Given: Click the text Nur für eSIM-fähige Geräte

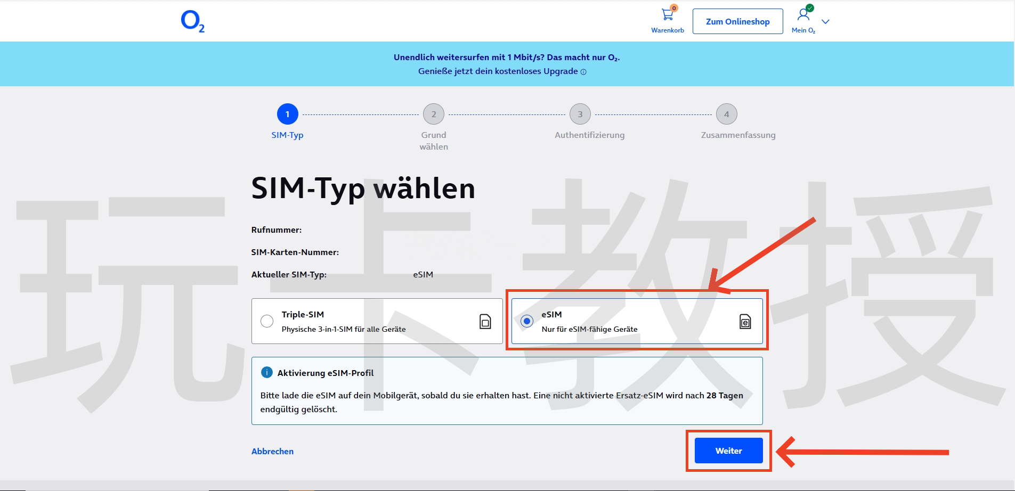Looking at the screenshot, I should point(589,329).
